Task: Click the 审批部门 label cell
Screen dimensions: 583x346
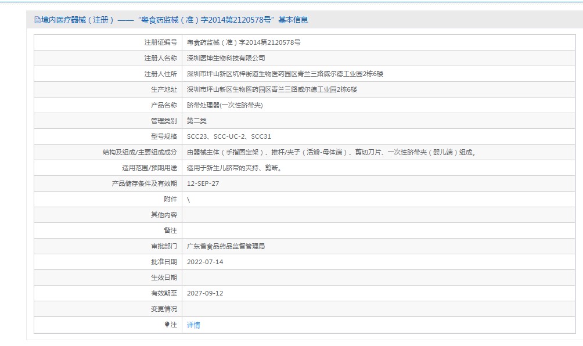Action: [x=108, y=246]
